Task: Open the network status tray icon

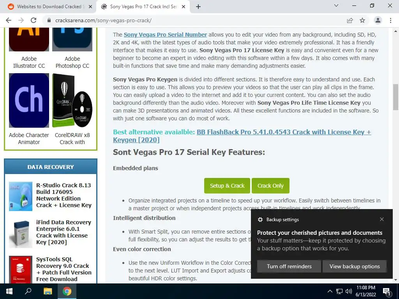Action: point(339,291)
